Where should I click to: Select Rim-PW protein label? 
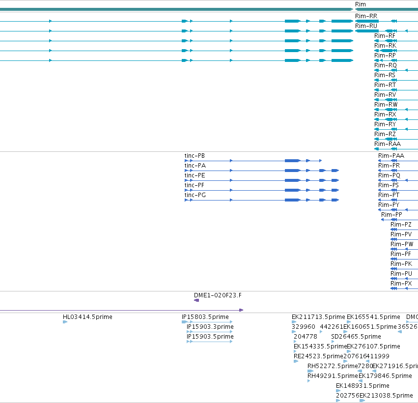402,244
